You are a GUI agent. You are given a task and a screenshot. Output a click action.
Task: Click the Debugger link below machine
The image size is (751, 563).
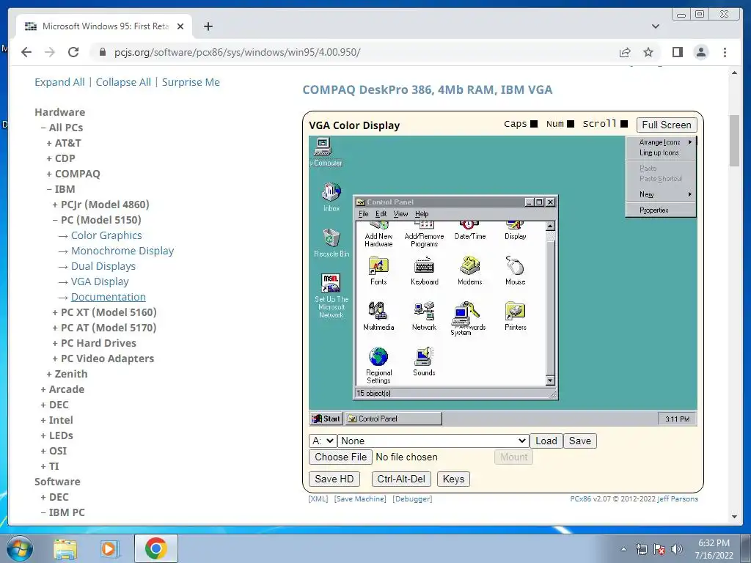[x=412, y=498]
